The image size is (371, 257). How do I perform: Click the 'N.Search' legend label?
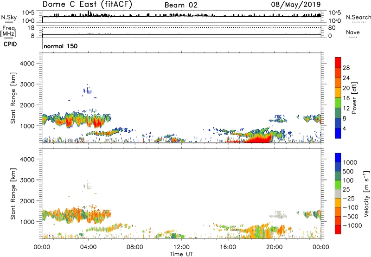(x=358, y=17)
